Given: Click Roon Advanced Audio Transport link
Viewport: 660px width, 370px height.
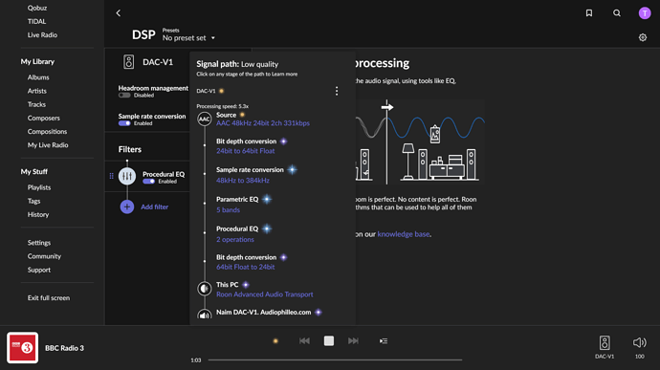Looking at the screenshot, I should 264,294.
